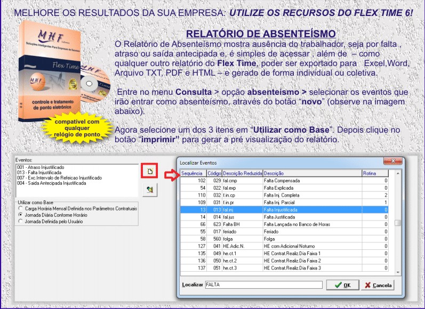Sort by Código column header
Viewport: 425px width, 309px height.
click(x=214, y=173)
